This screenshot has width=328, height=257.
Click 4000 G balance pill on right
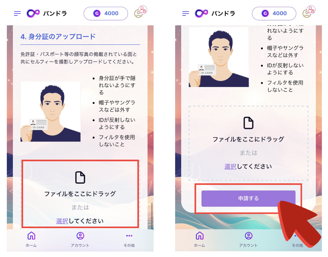(x=274, y=14)
